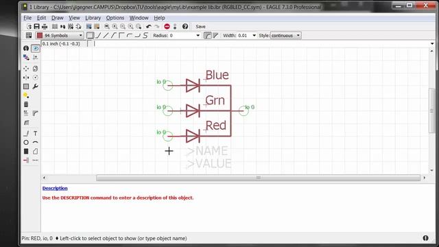
Task: Choose the Circle tool
Action: point(26,142)
